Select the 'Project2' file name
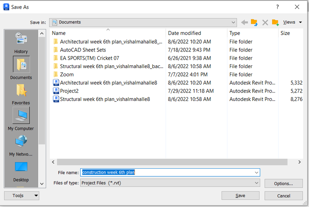 tap(69, 91)
